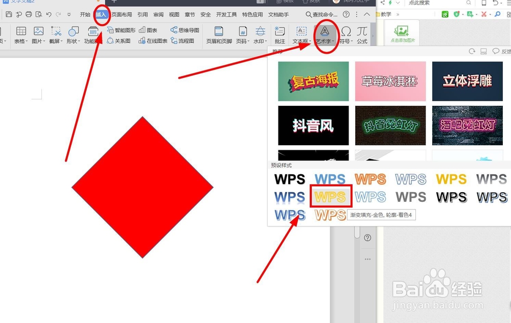Open the 审阅 review tab
The image size is (511, 323).
click(x=158, y=15)
